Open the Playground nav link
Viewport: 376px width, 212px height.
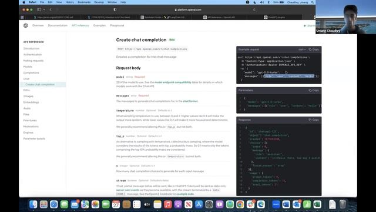tap(117, 25)
